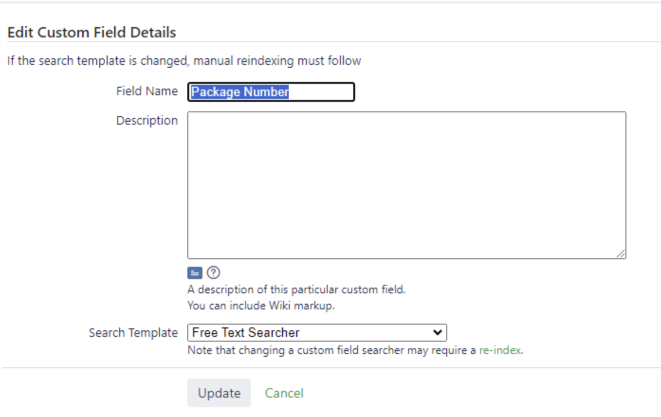Click the "You can include Wiki markup" hint
This screenshot has width=661, height=417.
pyautogui.click(x=261, y=306)
